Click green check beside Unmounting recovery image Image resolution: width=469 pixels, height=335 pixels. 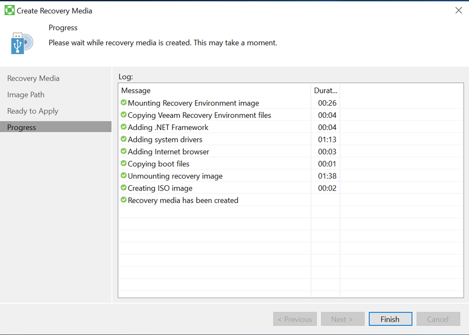pos(124,176)
